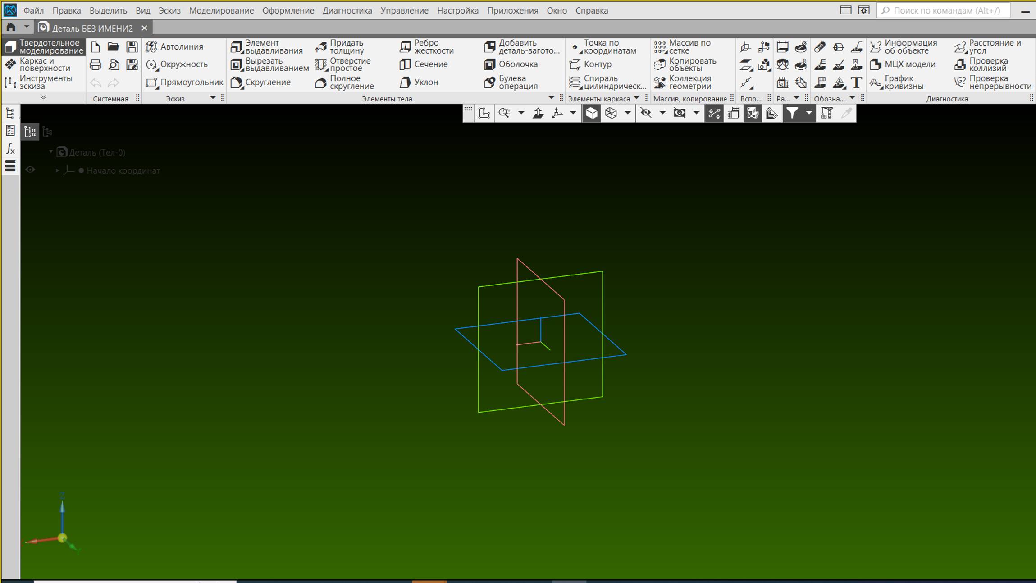This screenshot has width=1036, height=583.
Task: Click the Save document icon
Action: 132,47
